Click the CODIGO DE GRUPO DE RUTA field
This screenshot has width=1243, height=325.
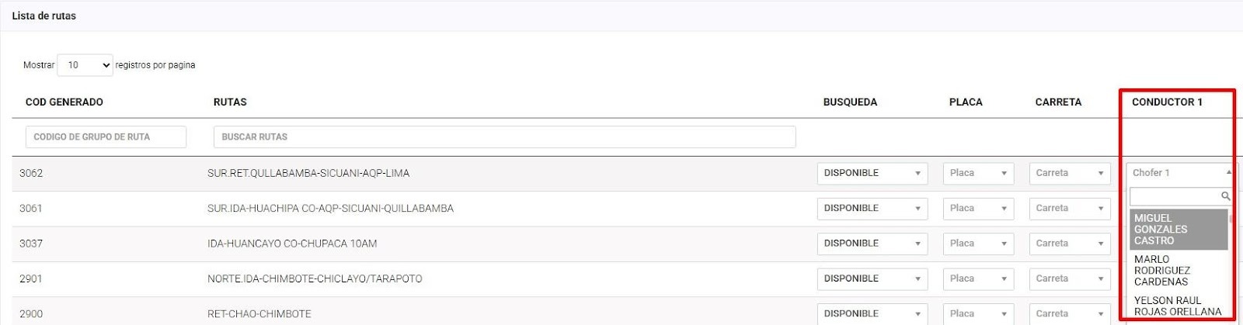(106, 137)
